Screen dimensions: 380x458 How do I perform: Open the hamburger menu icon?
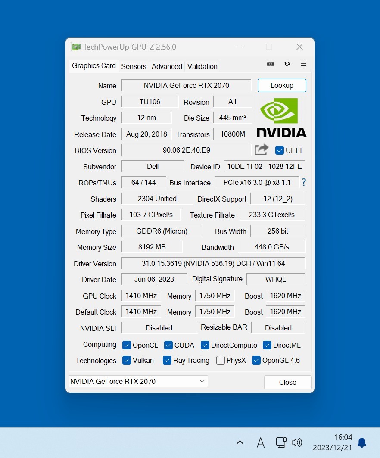point(303,64)
